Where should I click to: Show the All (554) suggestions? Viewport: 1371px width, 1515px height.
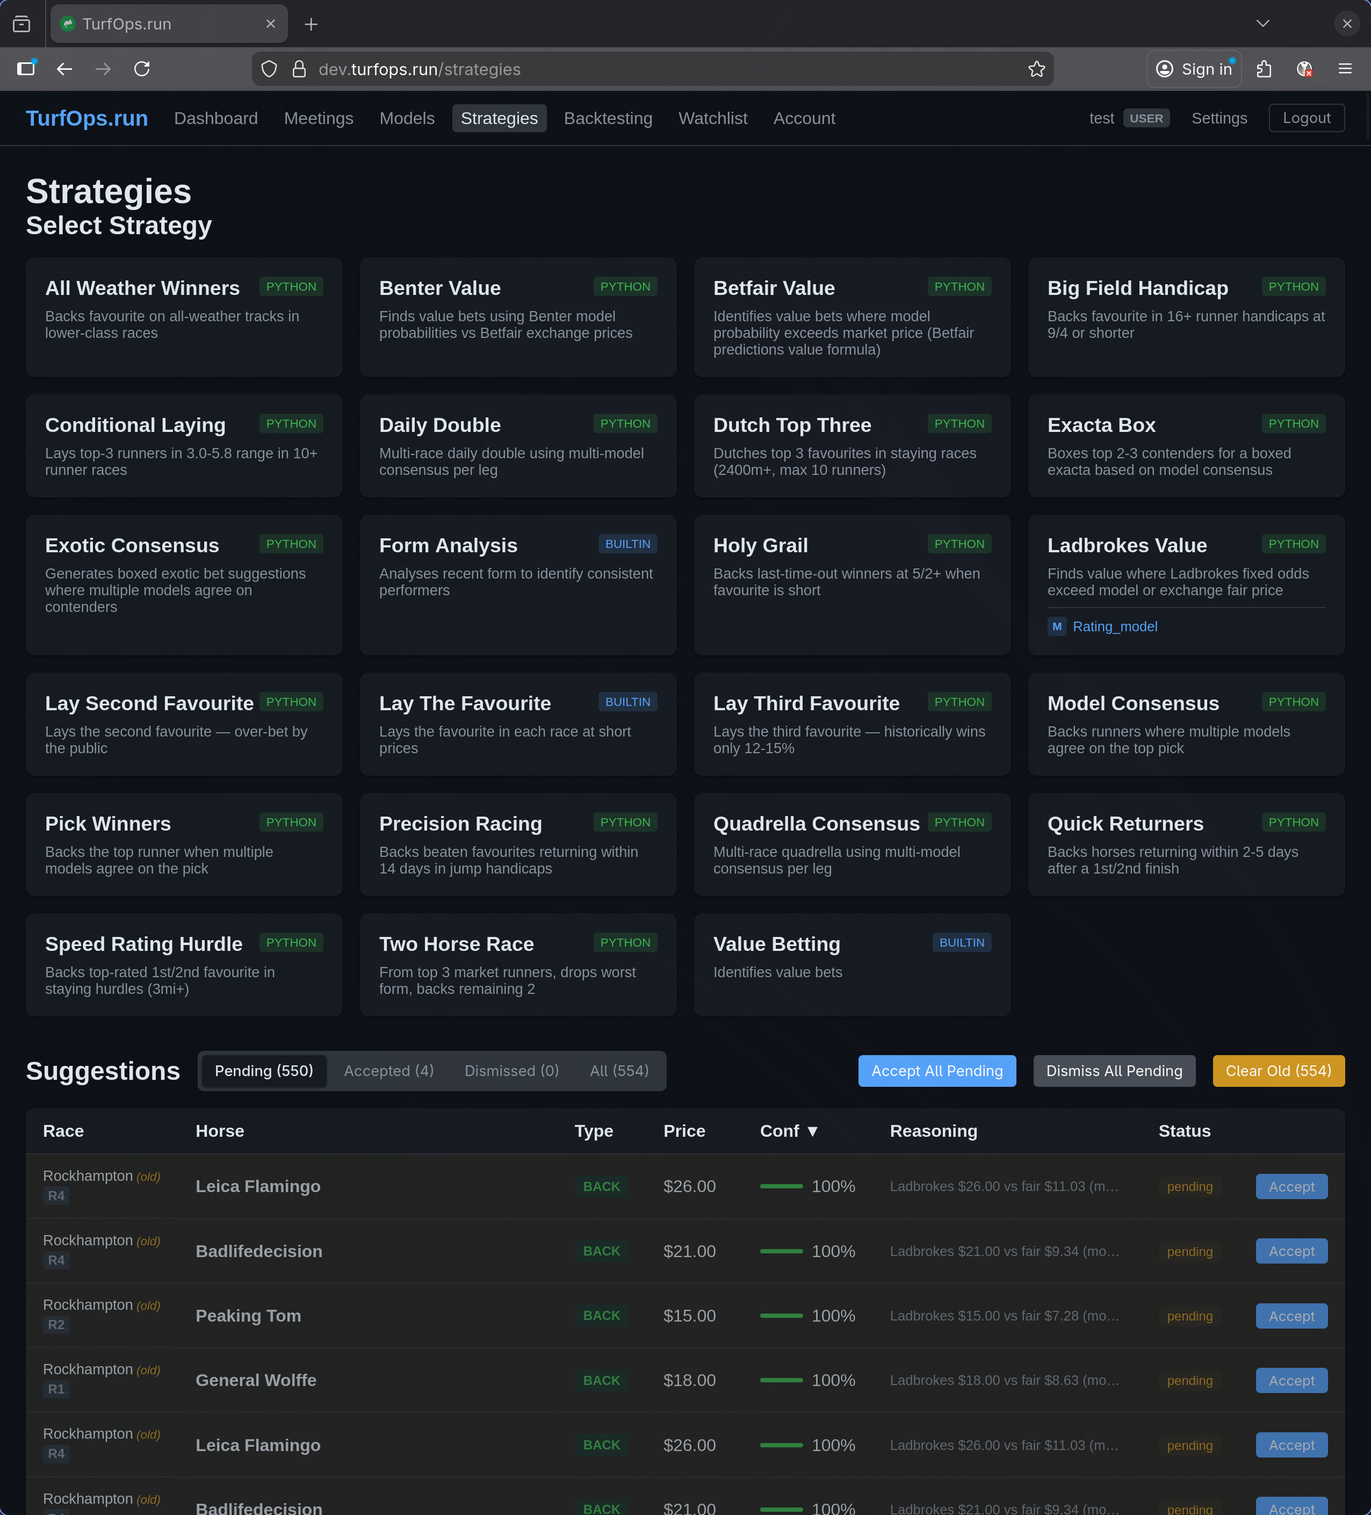point(618,1071)
